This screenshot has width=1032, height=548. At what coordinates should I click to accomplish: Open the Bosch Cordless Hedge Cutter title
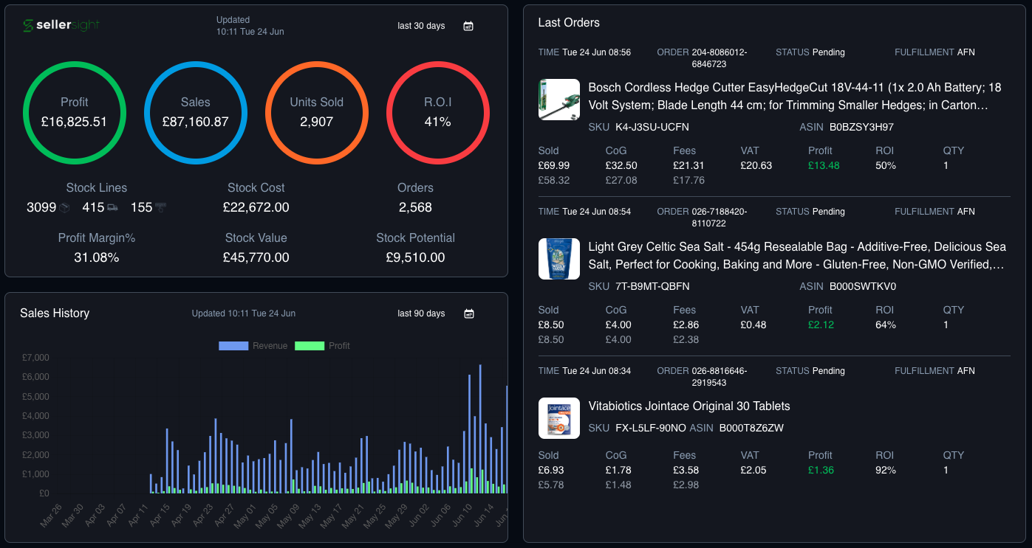point(795,97)
